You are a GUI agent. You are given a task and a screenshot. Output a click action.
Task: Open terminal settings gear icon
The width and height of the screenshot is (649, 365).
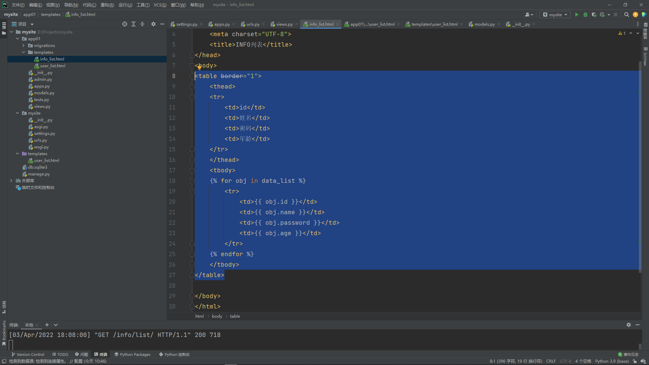pos(629,325)
